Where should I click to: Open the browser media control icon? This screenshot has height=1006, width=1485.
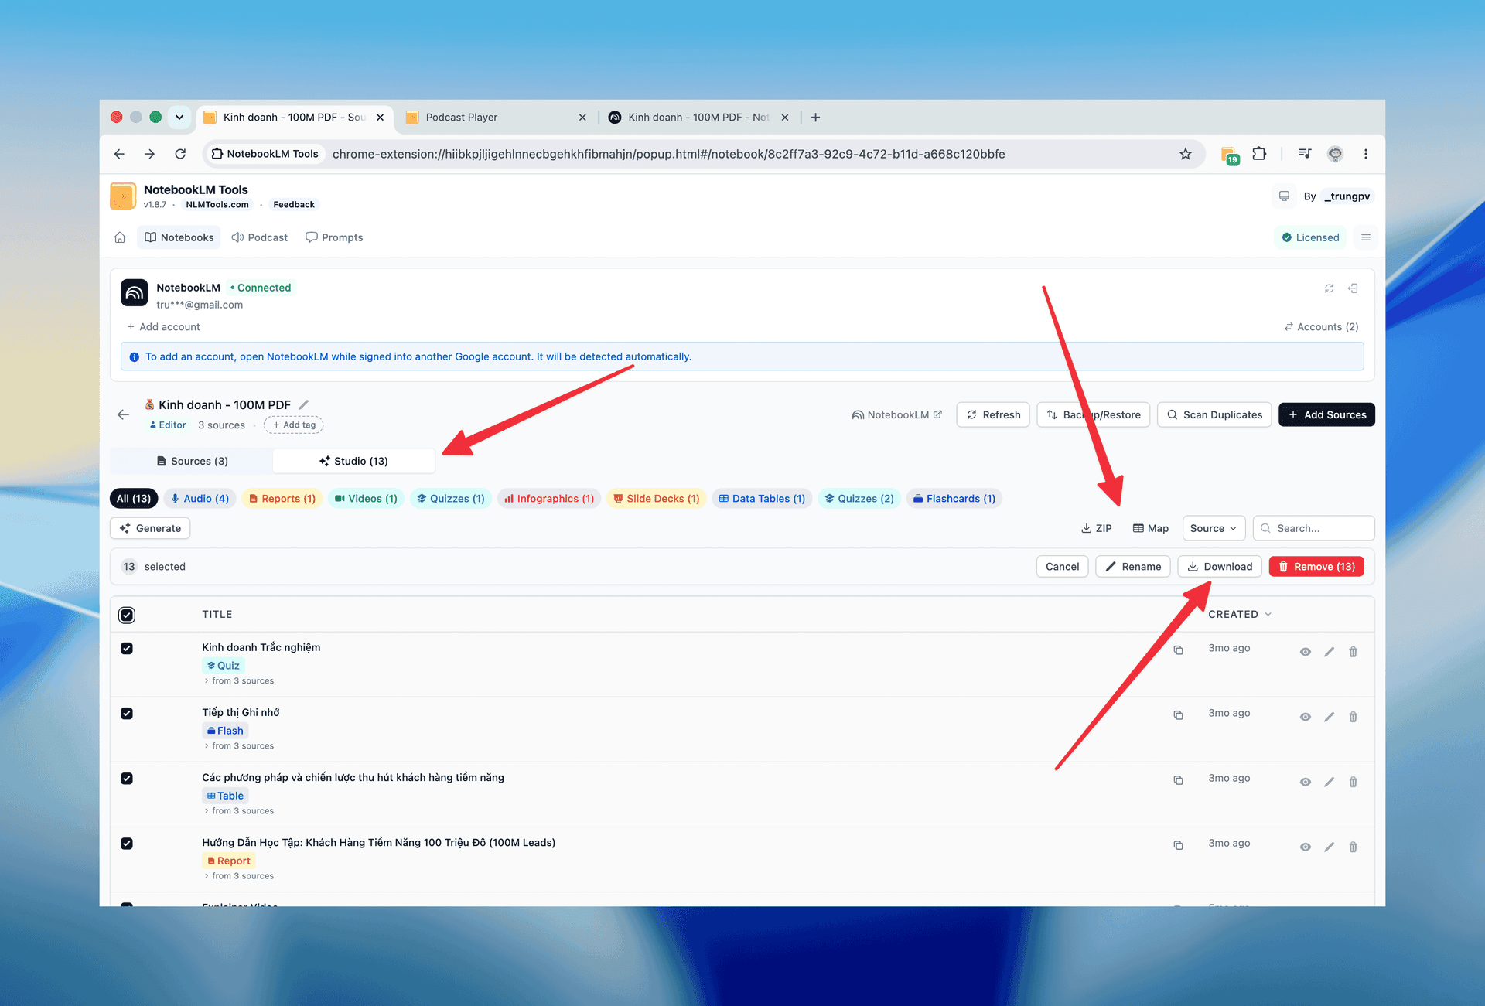coord(1305,153)
